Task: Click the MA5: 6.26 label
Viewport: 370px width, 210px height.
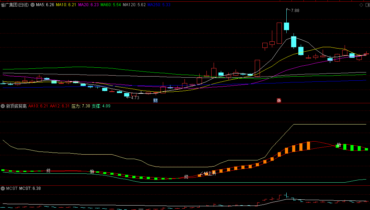Action: coord(45,5)
